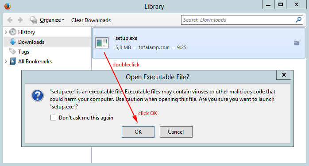Click Cancel in the dialog

[176, 132]
